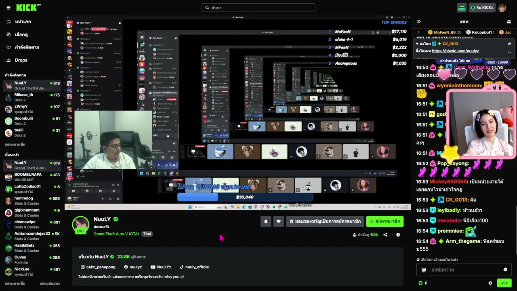Click the report icon beside share
Screen dimensions: 517x291
398,235
